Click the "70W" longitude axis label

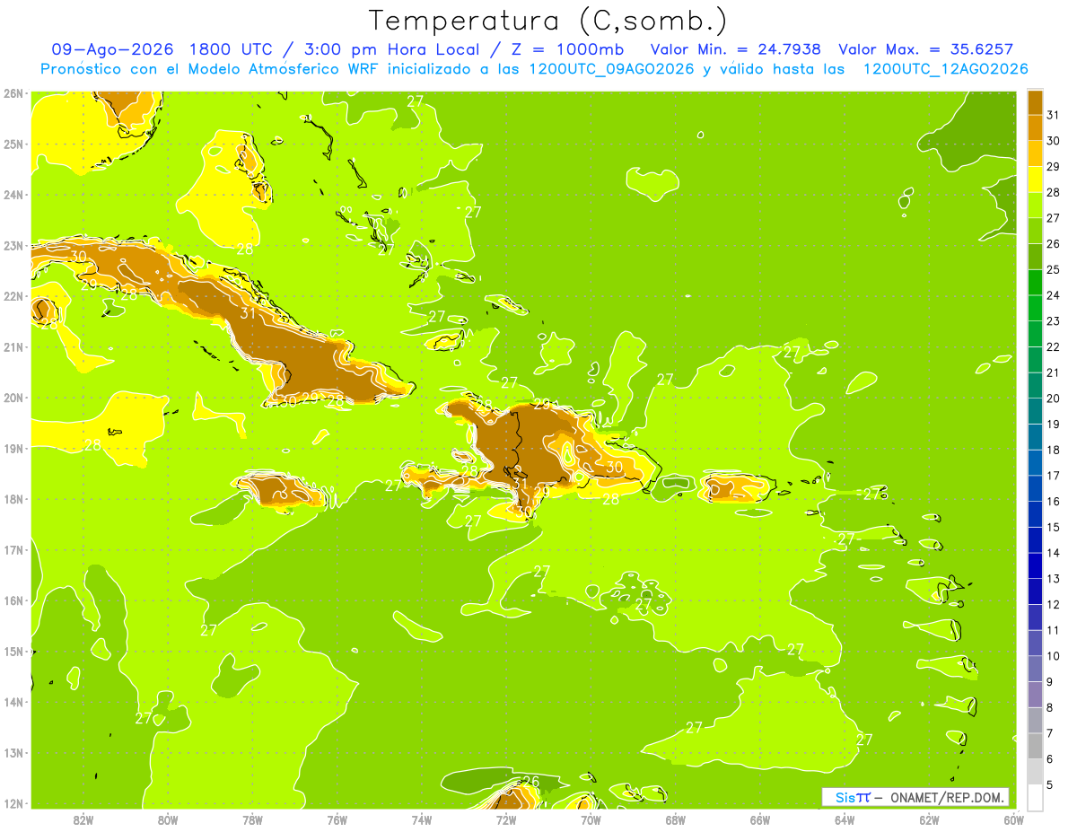[x=591, y=819]
